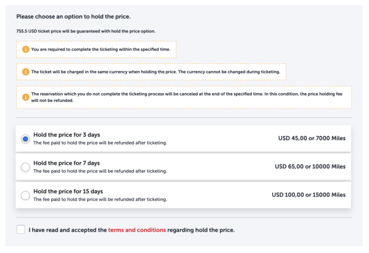Open the terms and conditions link
Screen dimensions: 369x253
point(137,230)
